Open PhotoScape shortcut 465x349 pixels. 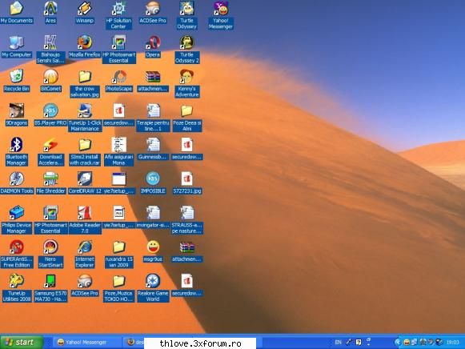coord(118,81)
